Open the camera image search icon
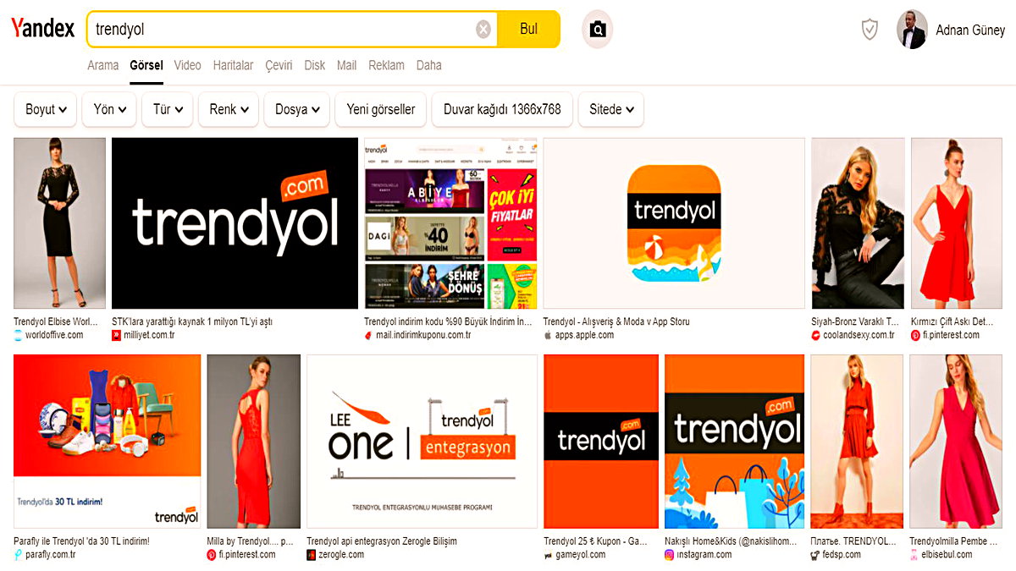Screen dimensions: 1016x571 pyautogui.click(x=598, y=30)
